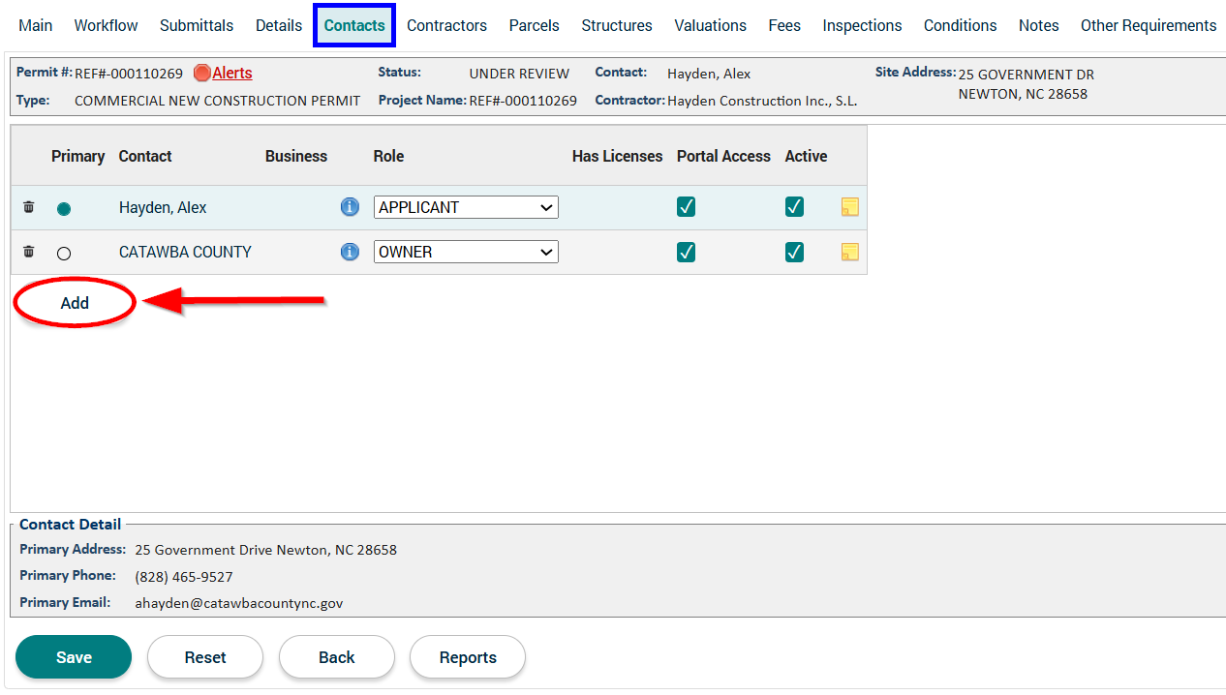Open the note icon for Hayden, Alex

pyautogui.click(x=849, y=207)
